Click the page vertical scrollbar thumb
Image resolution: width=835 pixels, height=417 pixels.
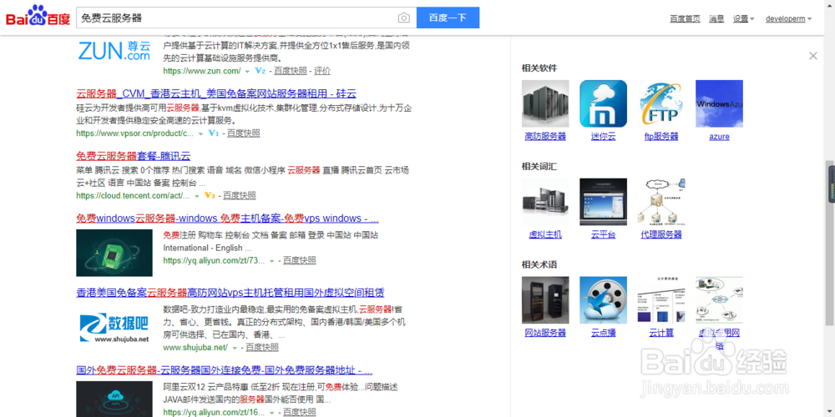[x=831, y=243]
